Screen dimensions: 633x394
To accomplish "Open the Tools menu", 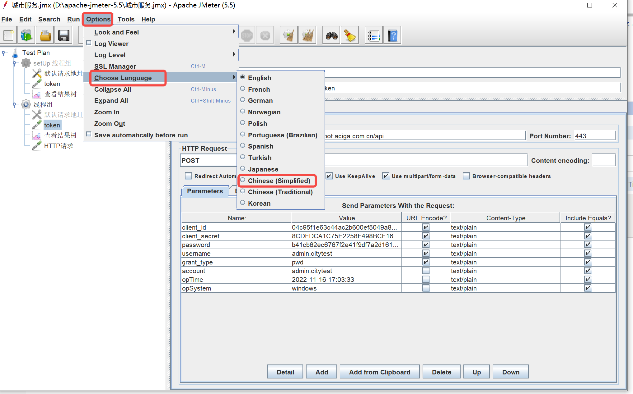I will click(x=126, y=19).
